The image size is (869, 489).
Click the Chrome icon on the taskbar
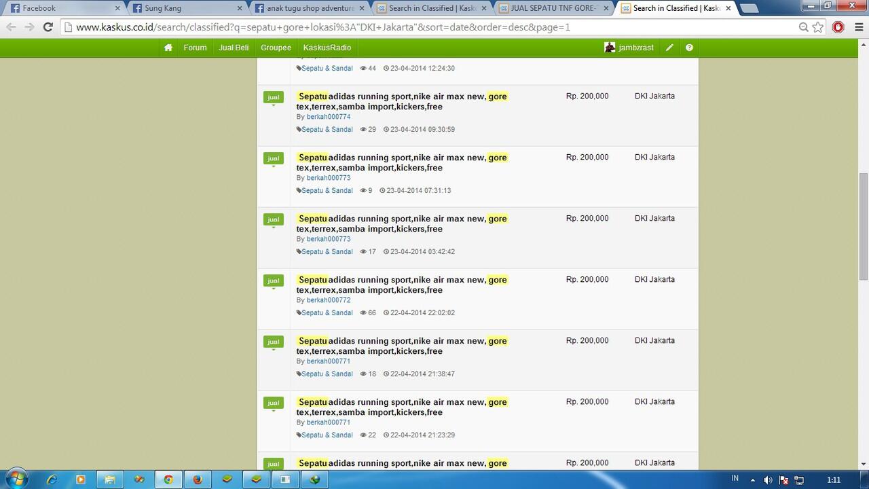(168, 479)
